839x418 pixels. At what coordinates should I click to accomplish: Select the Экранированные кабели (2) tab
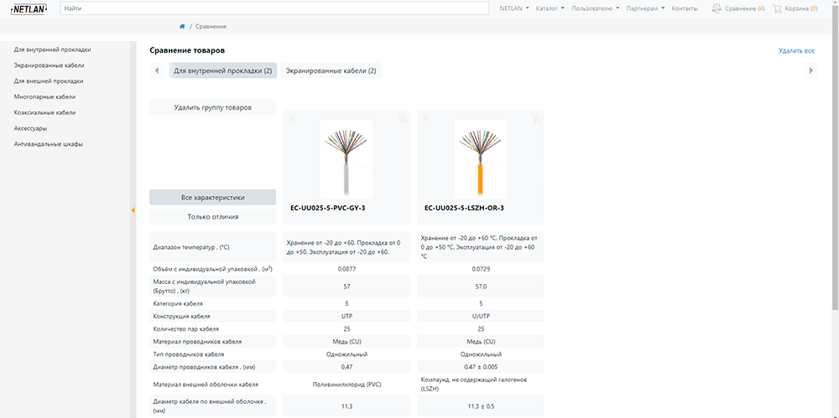pyautogui.click(x=331, y=70)
